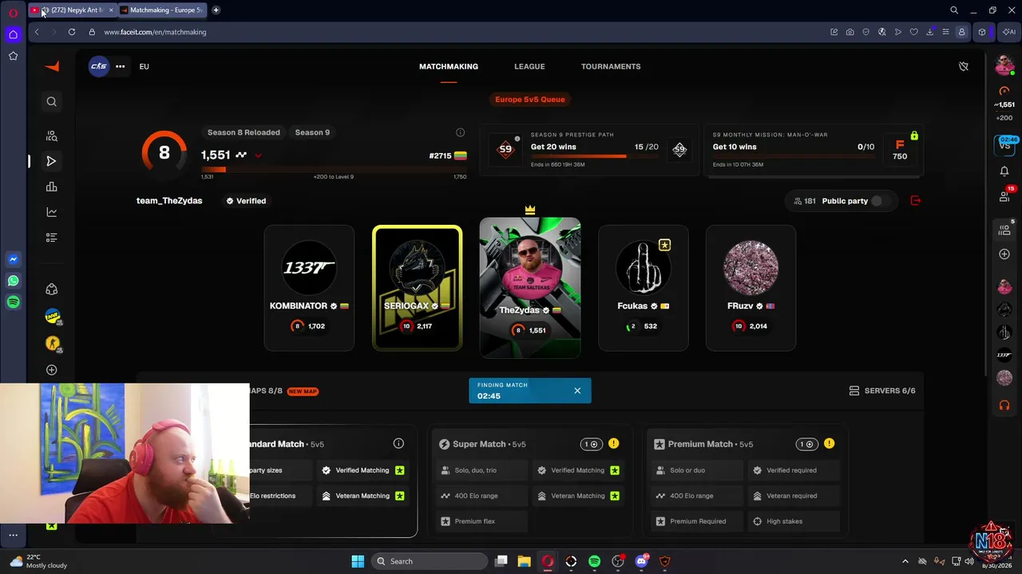1022x574 pixels.
Task: Open the EU region selector
Action: pyautogui.click(x=145, y=66)
